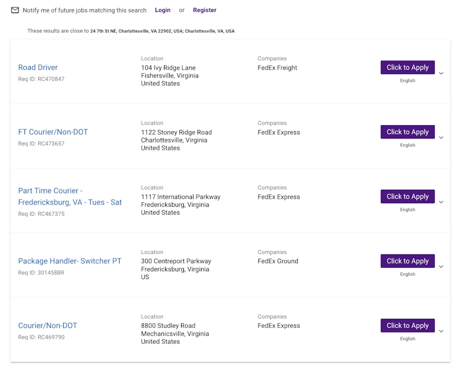459x373 pixels.
Task: View the Part Time Courier Fredericksburg job
Action: [x=63, y=196]
